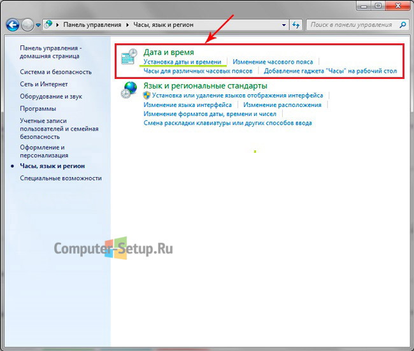This screenshot has width=414, height=351.
Task: Click the Back navigation arrow button
Action: 13,25
